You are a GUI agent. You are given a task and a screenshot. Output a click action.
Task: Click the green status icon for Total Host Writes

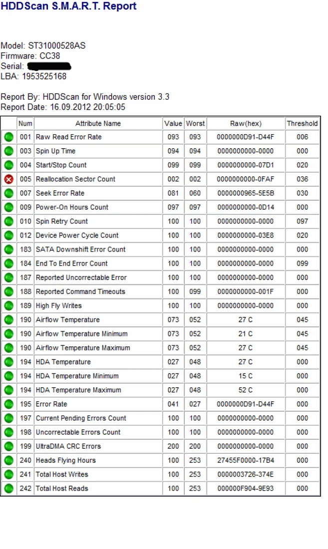click(x=9, y=475)
